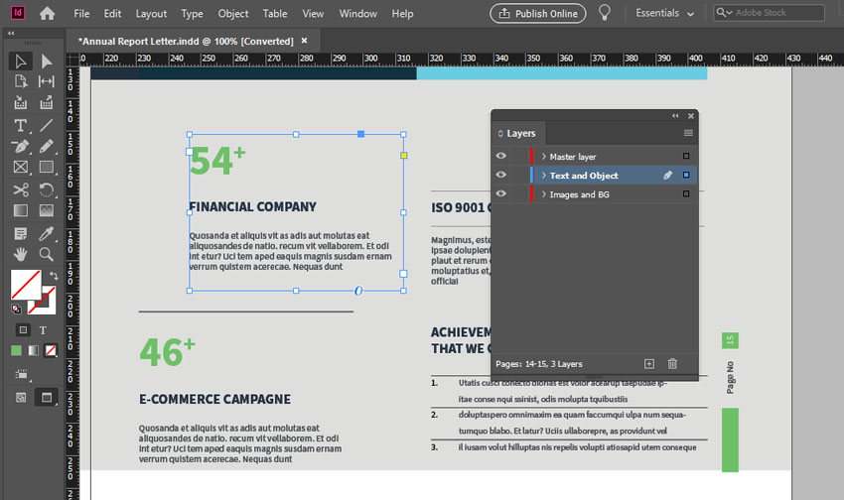Cycle Layers panel tab size arrows
The image size is (844, 500).
[500, 133]
